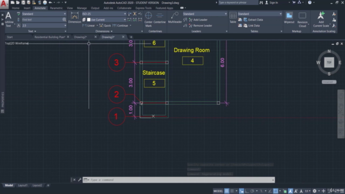Viewport: 345px width, 194px height.
Task: Click the Find text search magnifier icon
Action: tap(64, 19)
